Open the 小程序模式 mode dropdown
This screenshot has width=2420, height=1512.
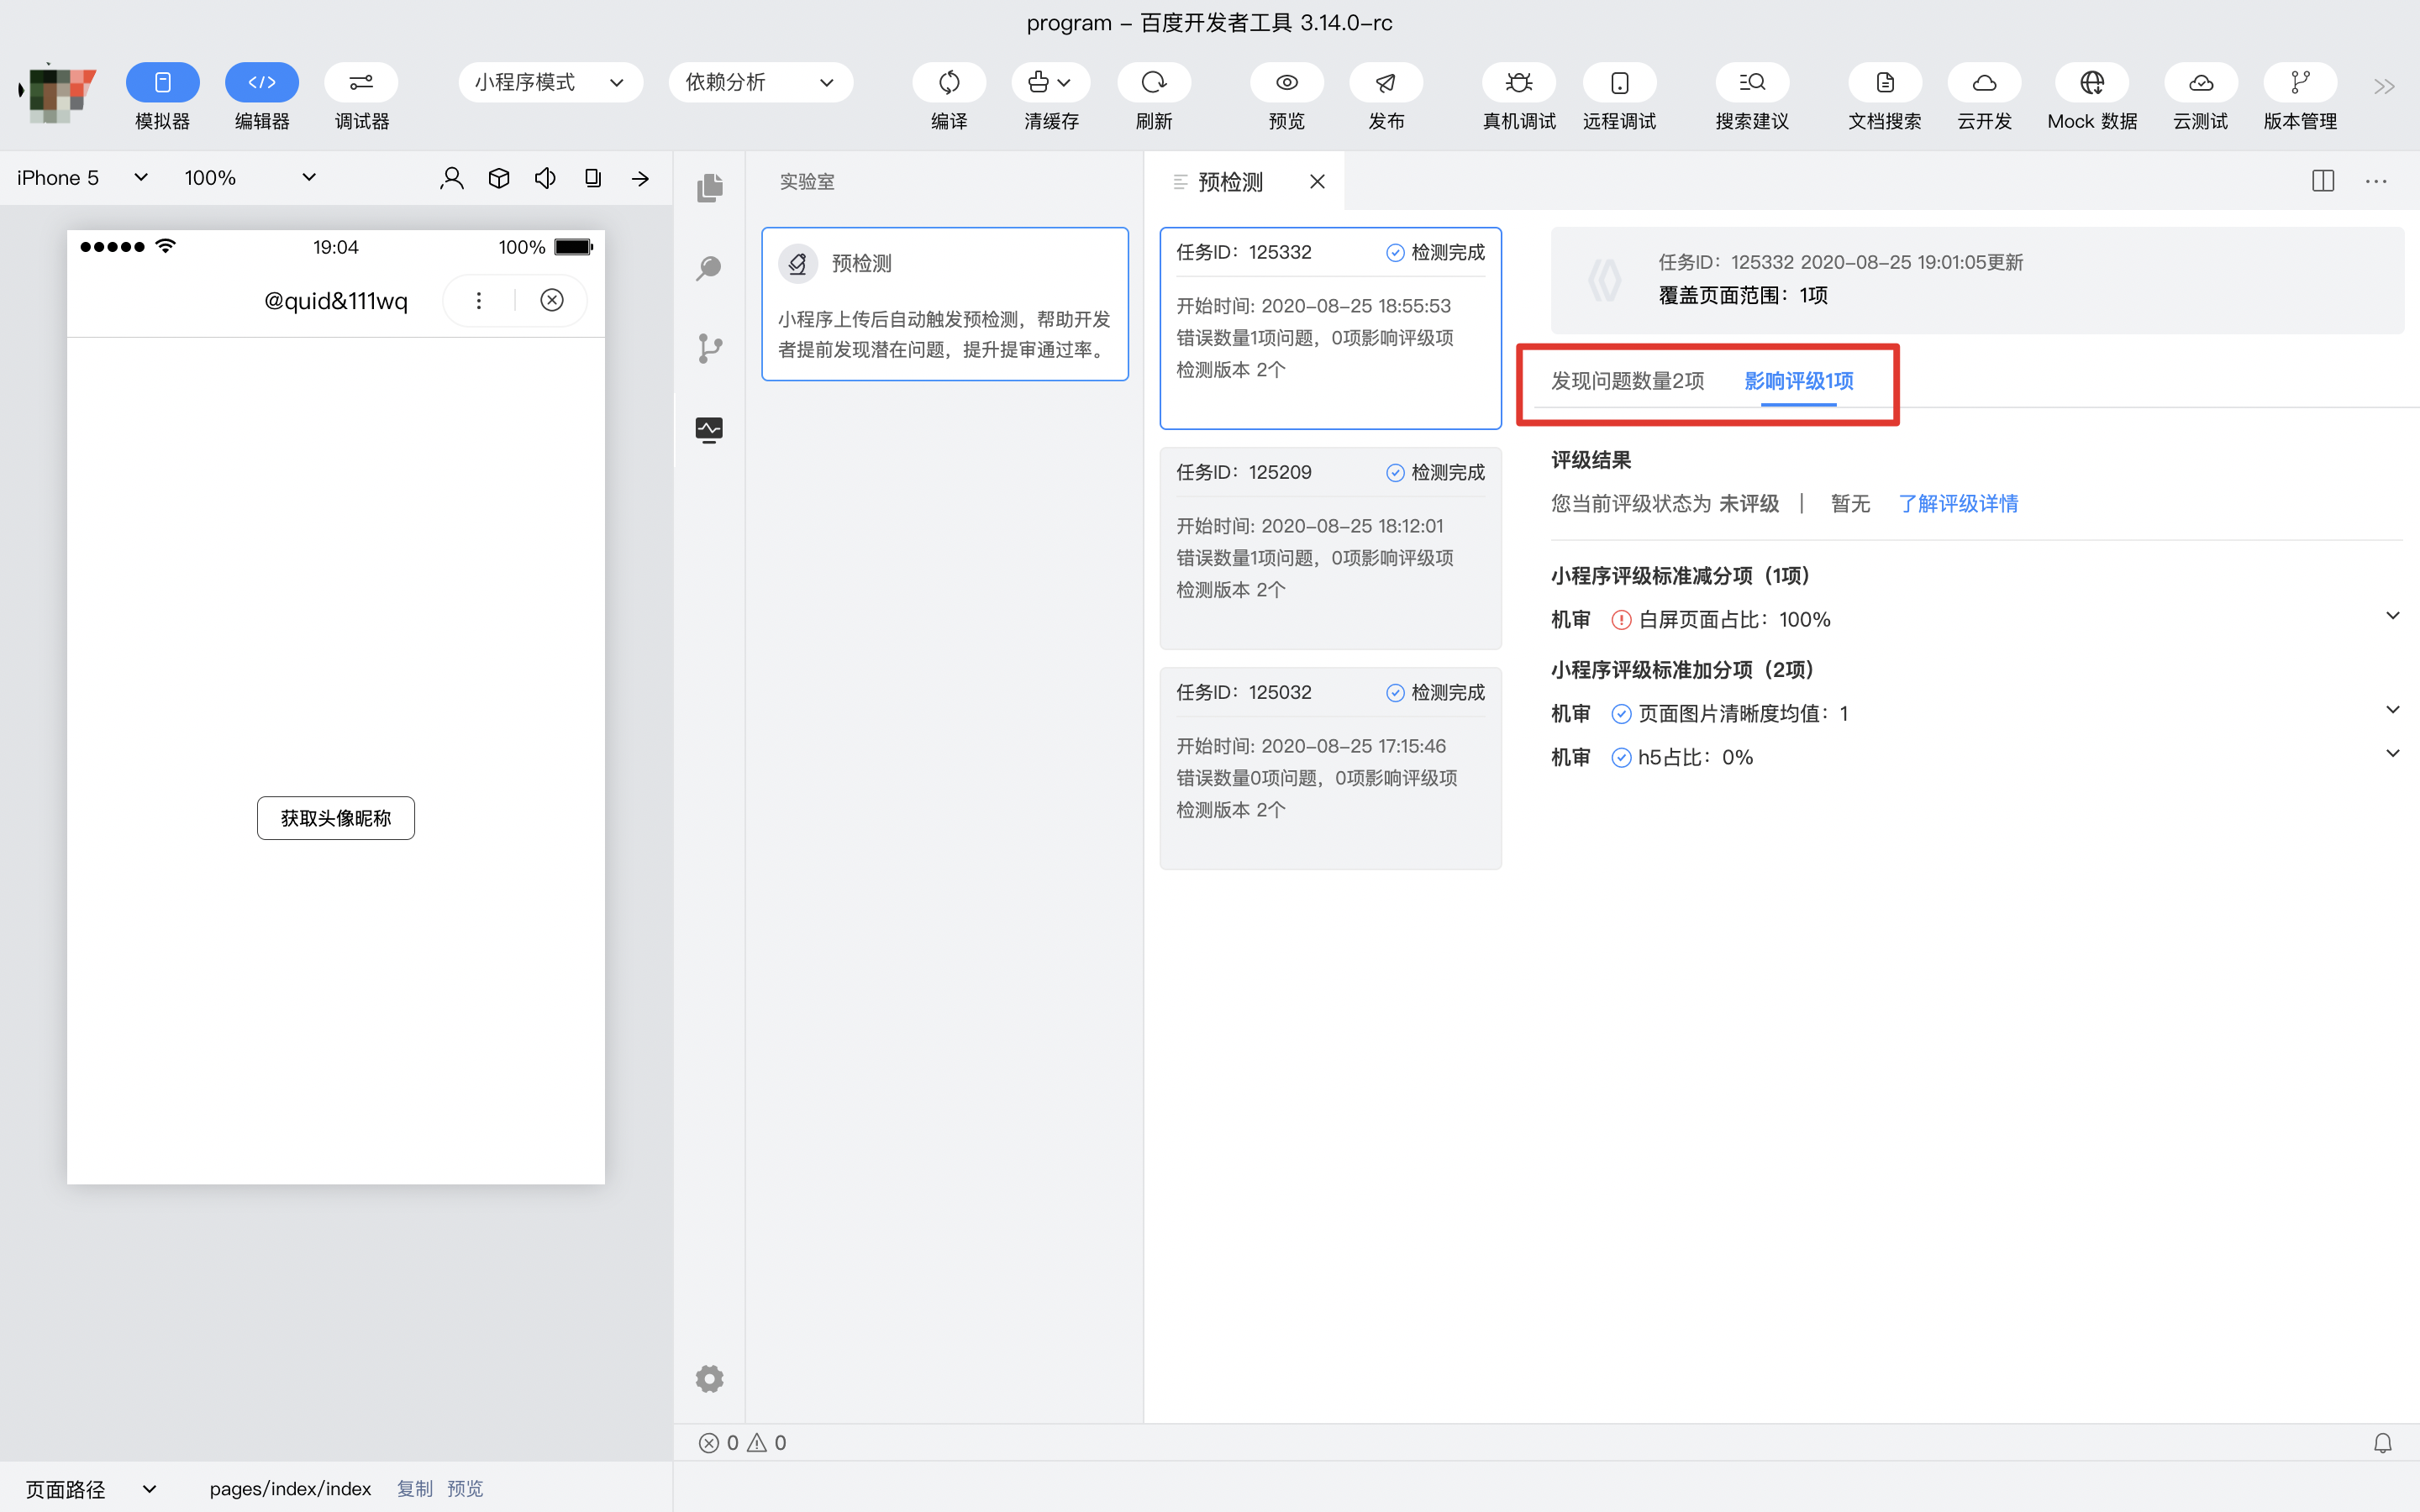tap(551, 82)
